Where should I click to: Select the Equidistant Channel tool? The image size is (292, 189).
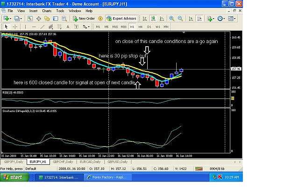pyautogui.click(x=51, y=27)
